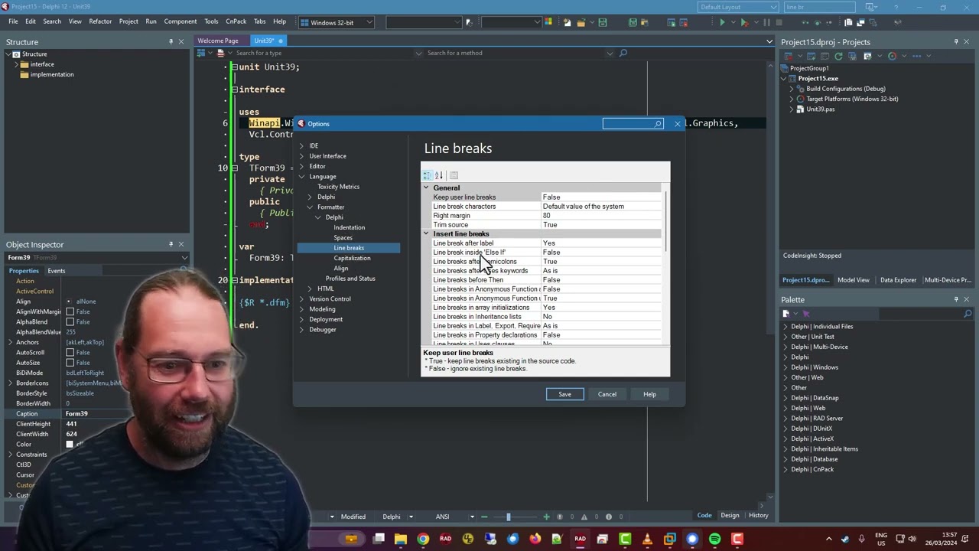Click Categorized view icon in Line breaks grid
Screen dimensions: 979x551
pos(428,175)
